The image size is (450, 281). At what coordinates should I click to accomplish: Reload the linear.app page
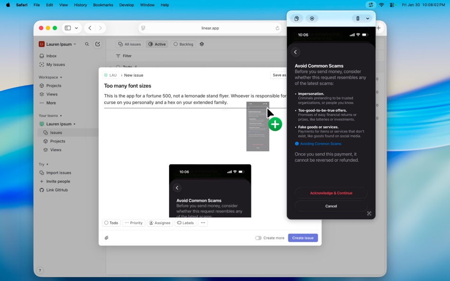point(277,28)
